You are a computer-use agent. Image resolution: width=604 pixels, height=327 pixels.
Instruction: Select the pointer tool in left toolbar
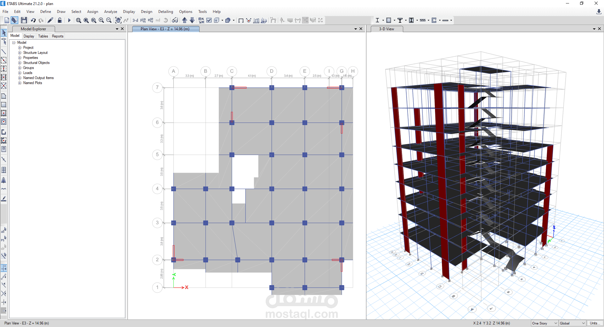pyautogui.click(x=4, y=32)
